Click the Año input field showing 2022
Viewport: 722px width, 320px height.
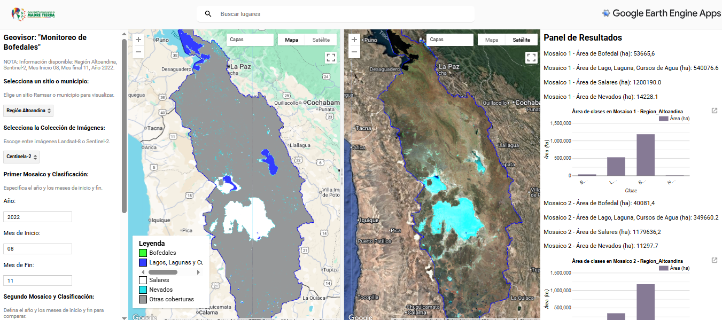37,217
